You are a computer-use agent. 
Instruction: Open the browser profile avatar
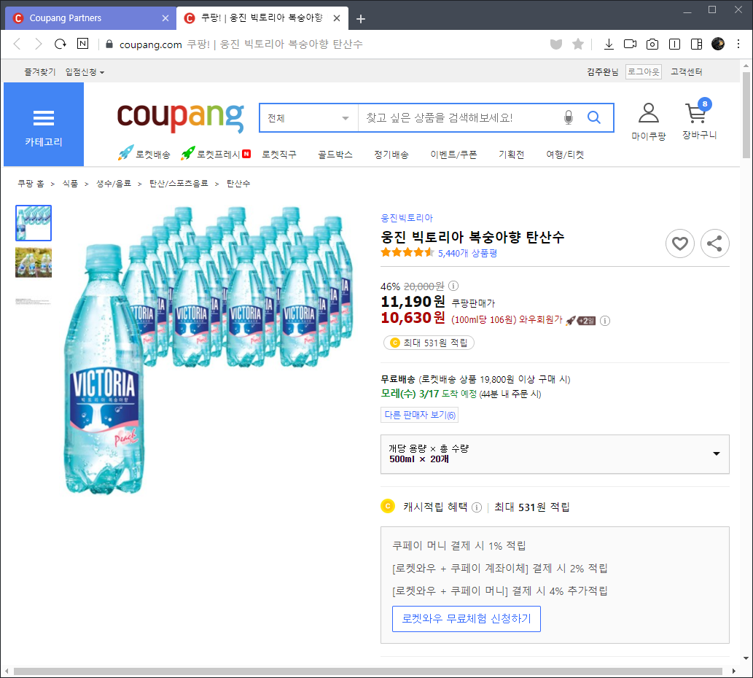(718, 44)
